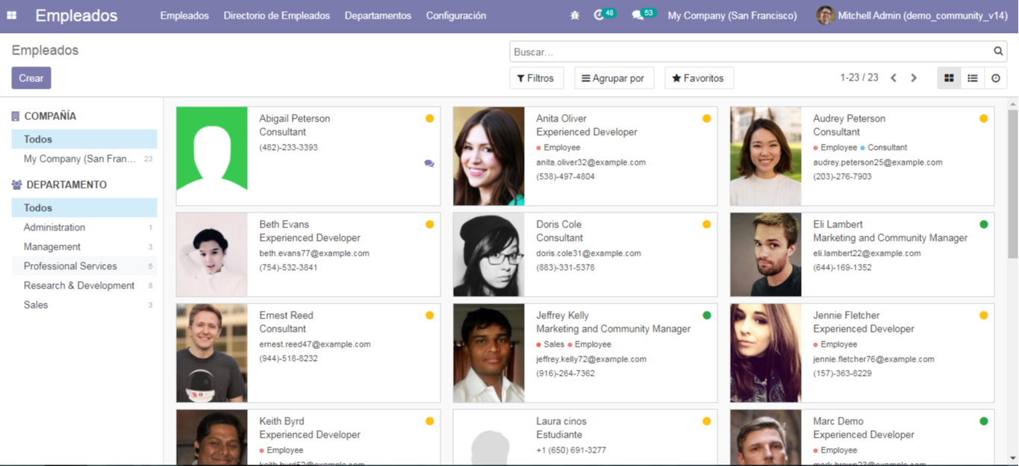Click email eli.lambert22@example.com
The height and width of the screenshot is (466, 1019).
(867, 254)
